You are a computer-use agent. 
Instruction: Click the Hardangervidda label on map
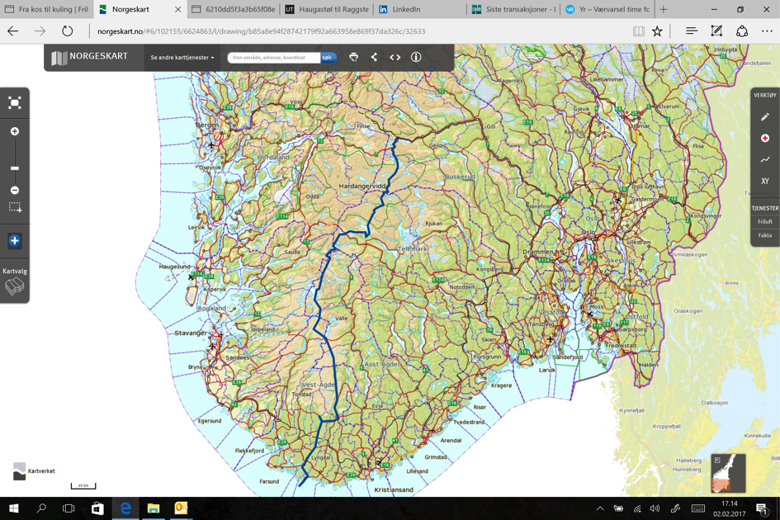(x=362, y=186)
